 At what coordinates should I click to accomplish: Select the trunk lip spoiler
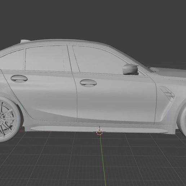pos(25,41)
